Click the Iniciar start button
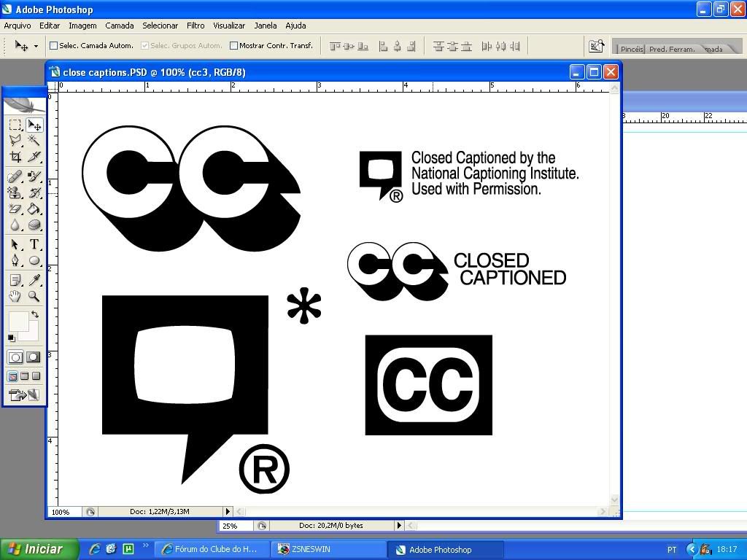The width and height of the screenshot is (747, 560). [39, 549]
